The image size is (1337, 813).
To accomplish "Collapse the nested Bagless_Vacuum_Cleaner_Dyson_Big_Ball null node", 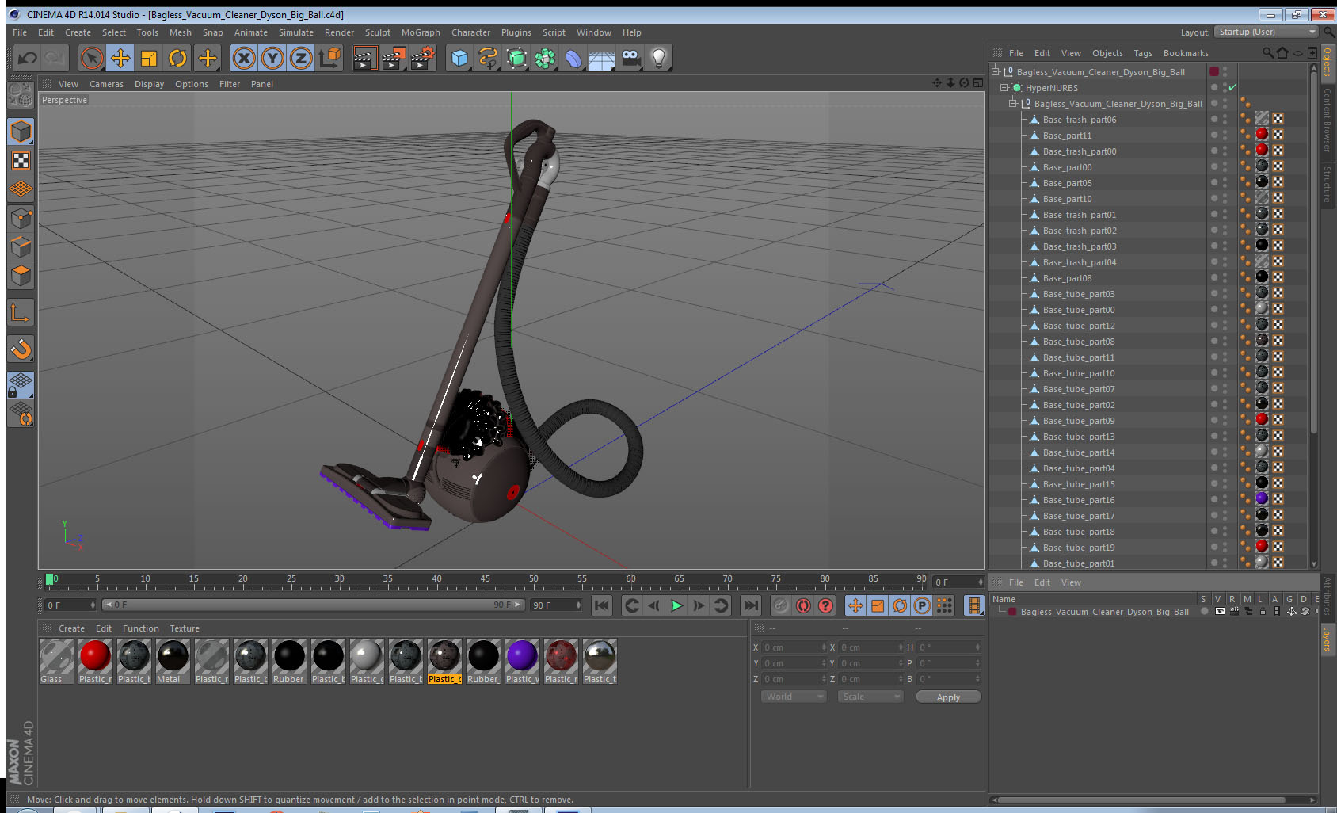I will click(x=1013, y=103).
